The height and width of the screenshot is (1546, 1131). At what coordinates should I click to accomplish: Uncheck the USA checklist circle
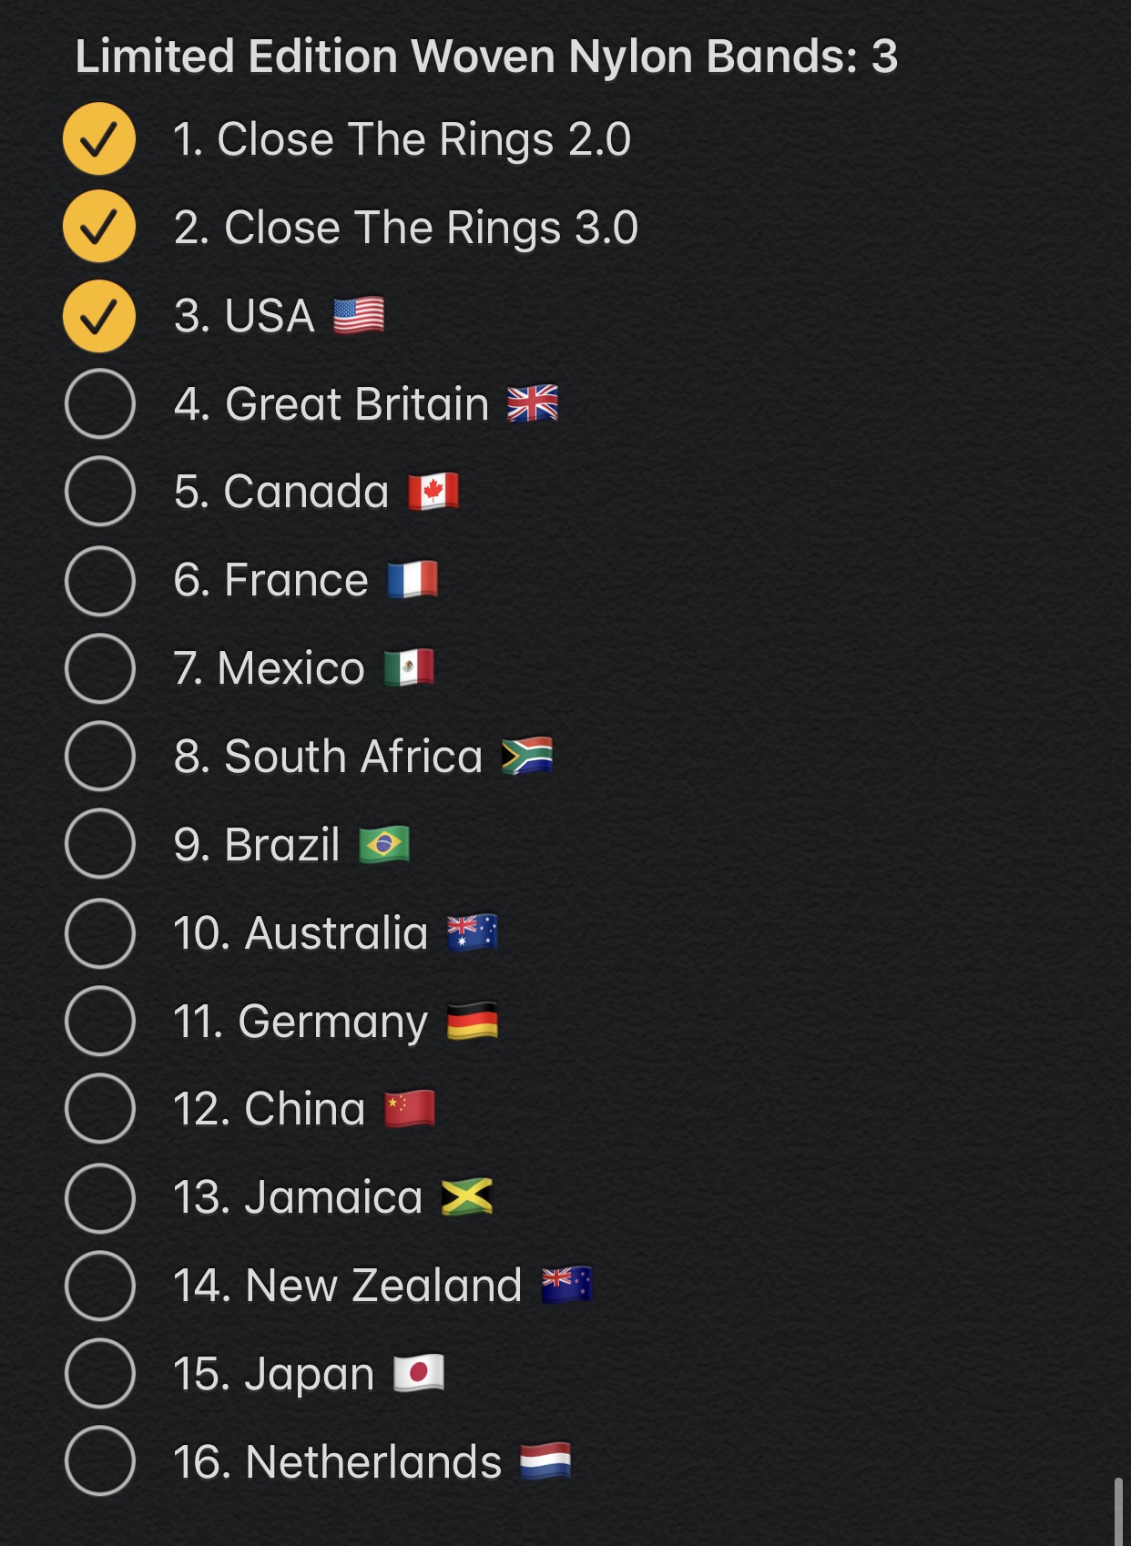pos(99,316)
